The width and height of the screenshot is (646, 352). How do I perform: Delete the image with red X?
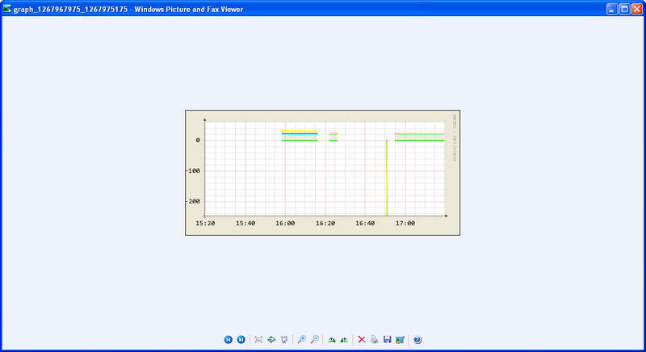click(x=362, y=340)
